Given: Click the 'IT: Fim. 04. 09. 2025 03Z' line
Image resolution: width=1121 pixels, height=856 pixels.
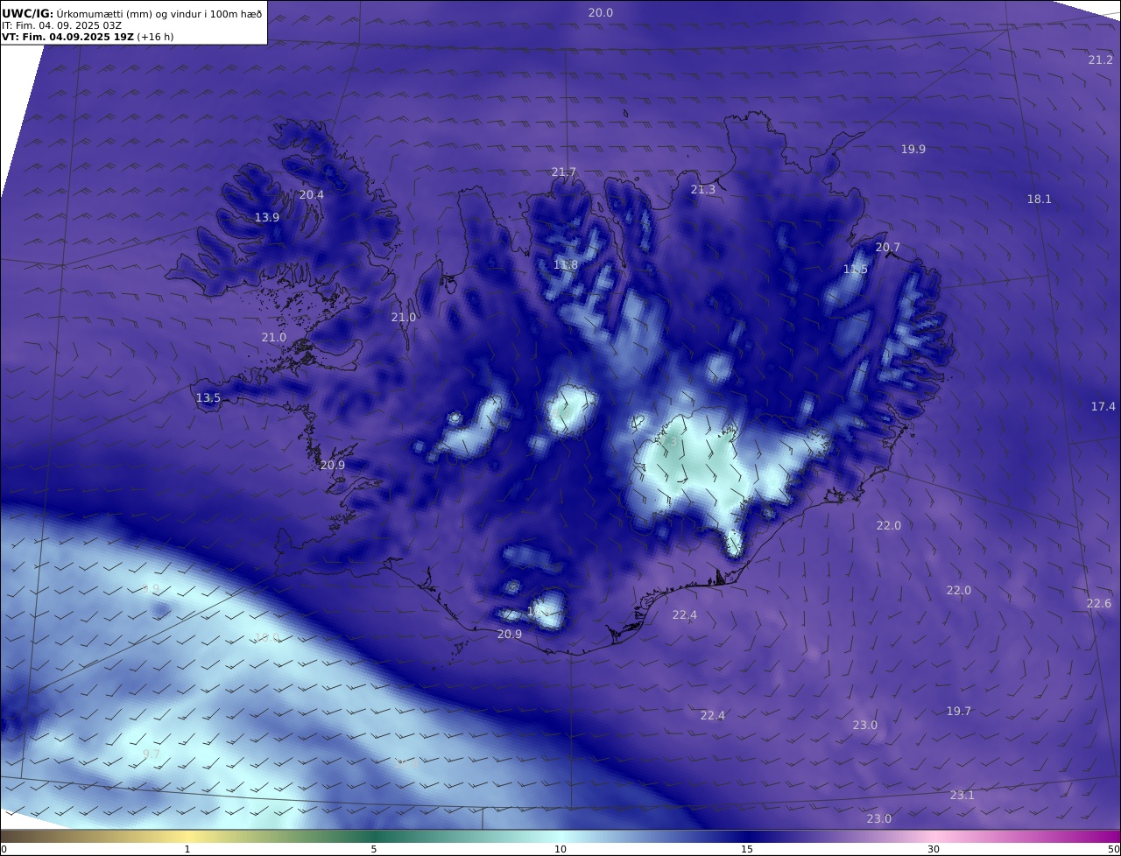Looking at the screenshot, I should tap(61, 25).
